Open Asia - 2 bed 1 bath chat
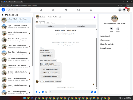The width and height of the screenshot is (133, 100). point(16,93)
